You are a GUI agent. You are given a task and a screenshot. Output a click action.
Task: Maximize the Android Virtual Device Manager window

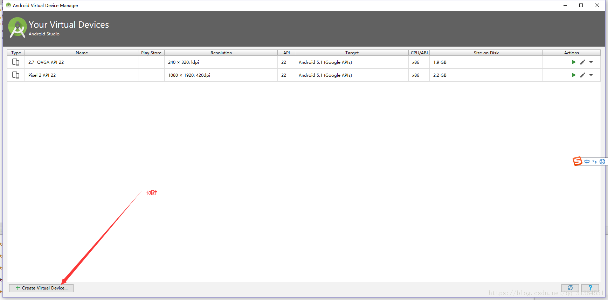point(581,5)
